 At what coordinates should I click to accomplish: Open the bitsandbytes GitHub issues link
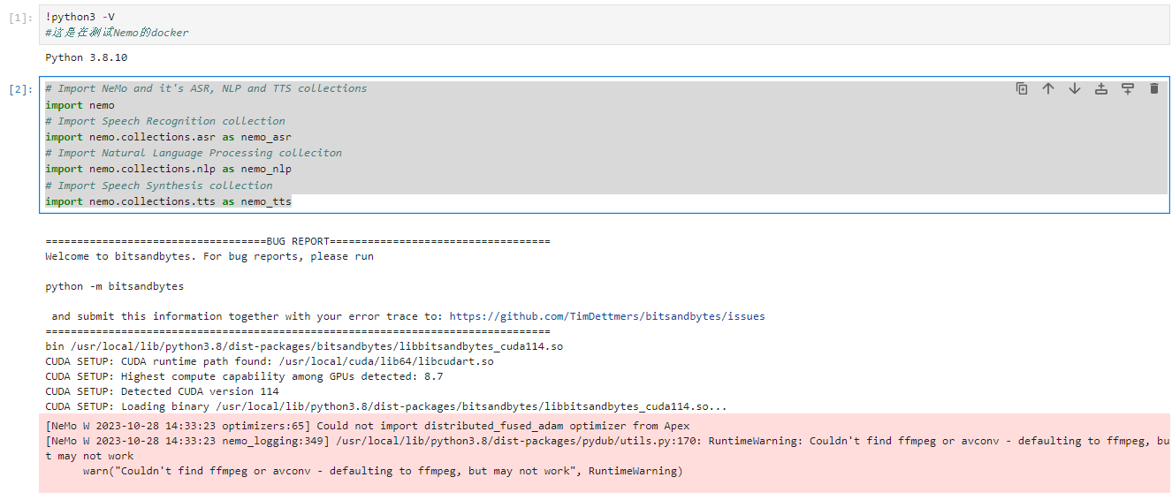point(607,316)
